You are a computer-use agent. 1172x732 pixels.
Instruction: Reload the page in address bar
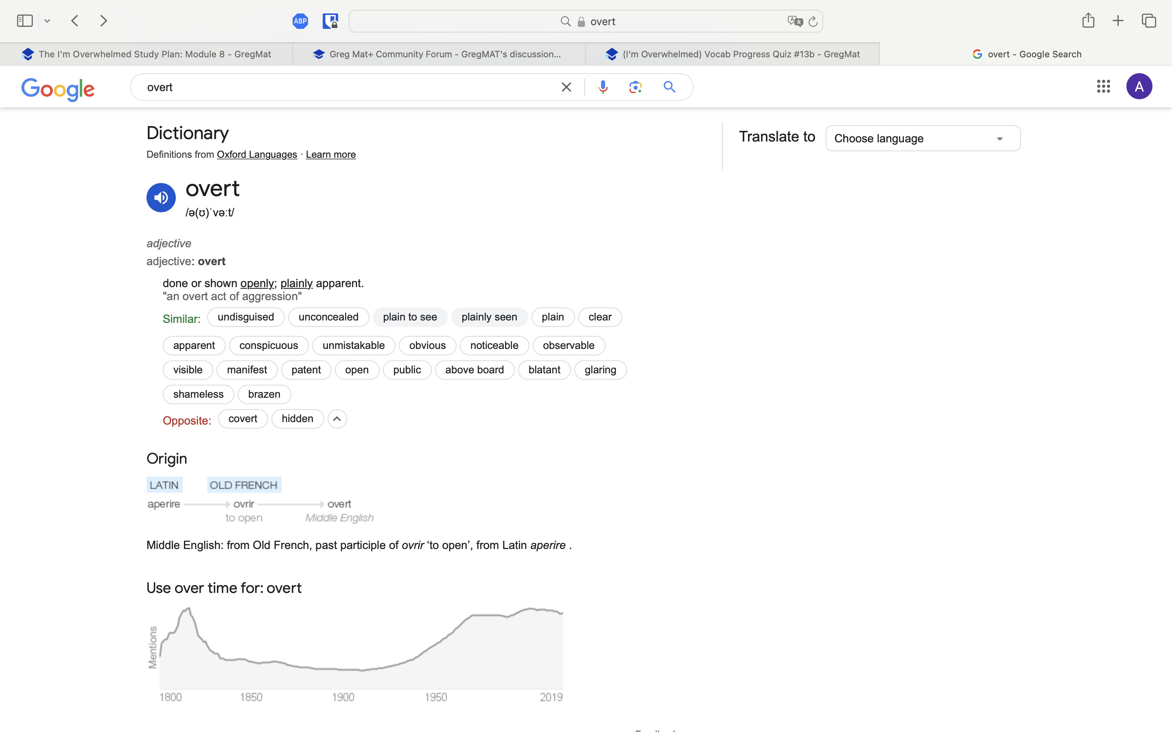point(813,21)
